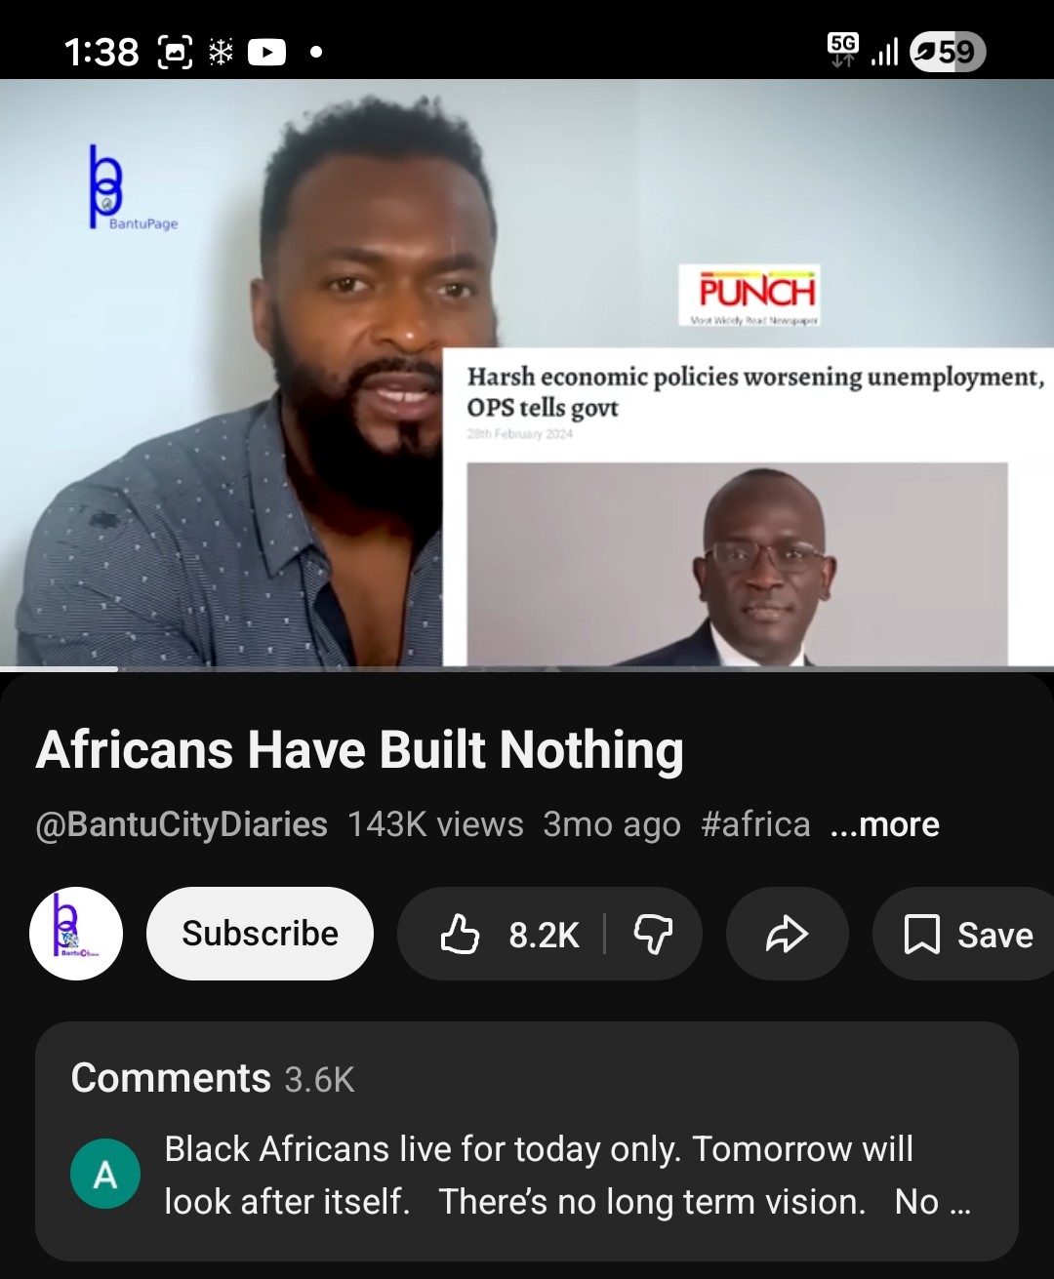Image resolution: width=1054 pixels, height=1279 pixels.
Task: Tap the snowflake status bar icon
Action: coord(221,52)
